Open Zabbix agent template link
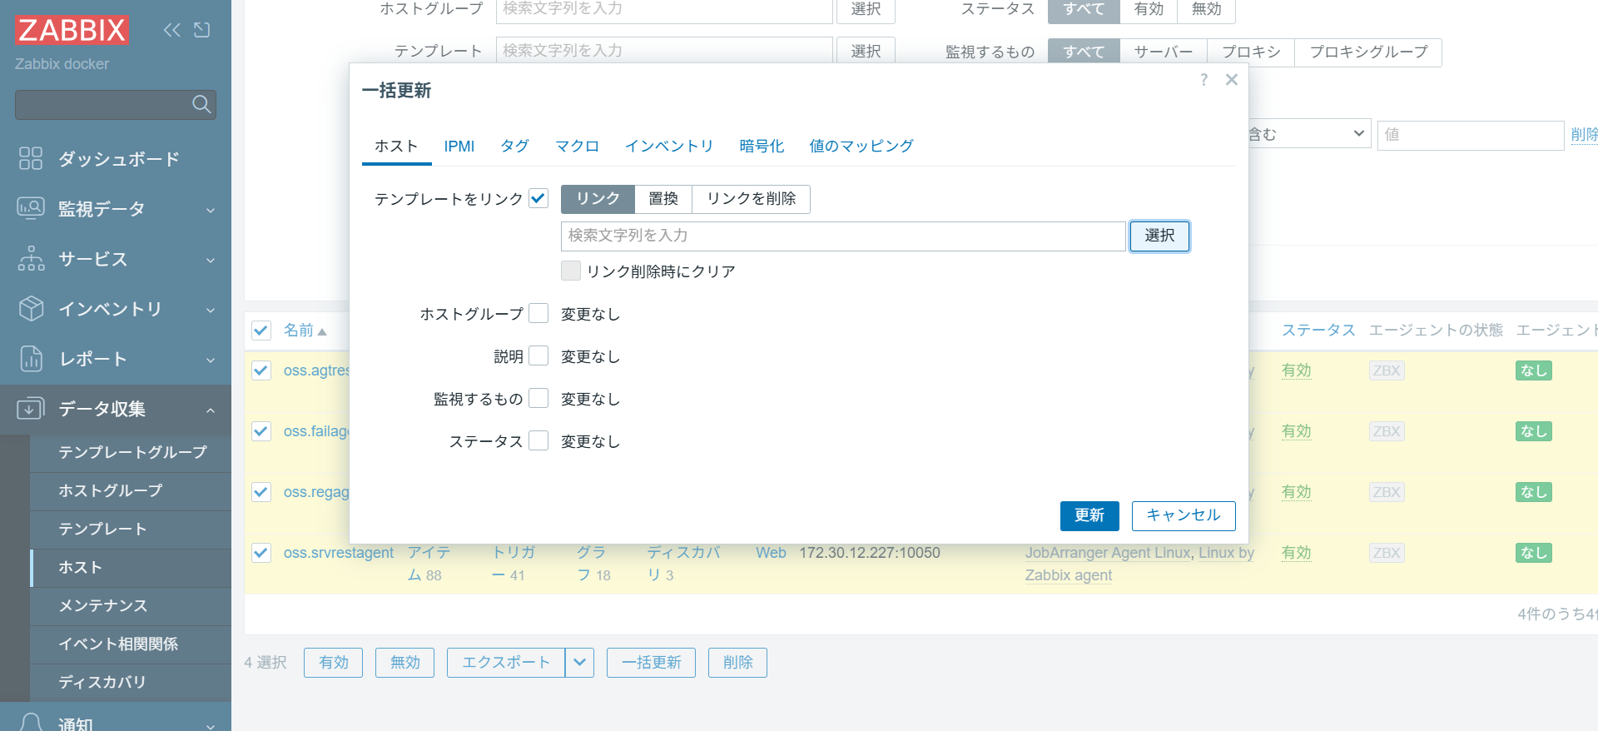 1069,575
